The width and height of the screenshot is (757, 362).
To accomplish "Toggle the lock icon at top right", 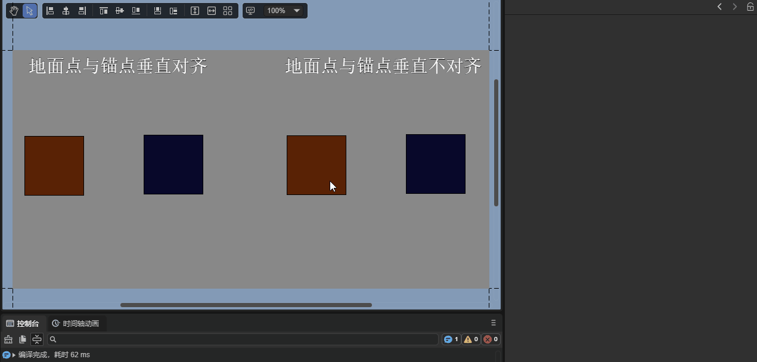I will (x=750, y=7).
